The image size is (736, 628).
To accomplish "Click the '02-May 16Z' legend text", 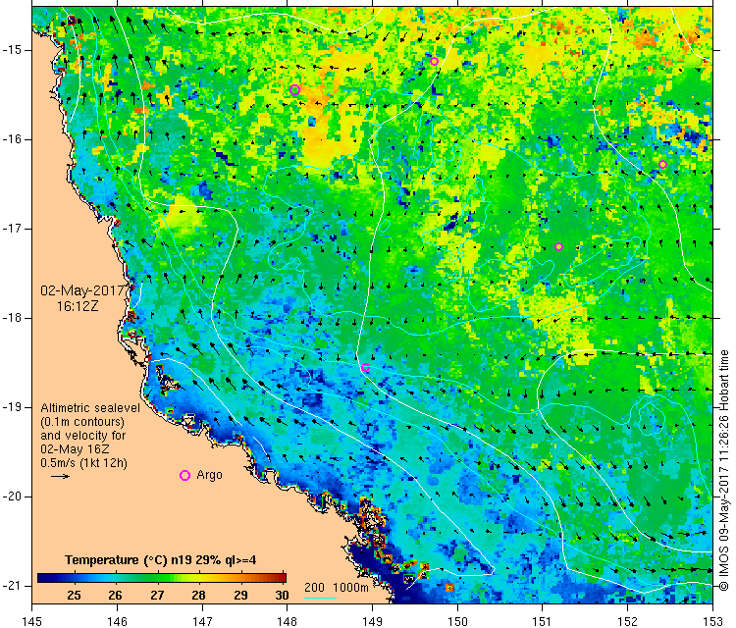I will (75, 448).
